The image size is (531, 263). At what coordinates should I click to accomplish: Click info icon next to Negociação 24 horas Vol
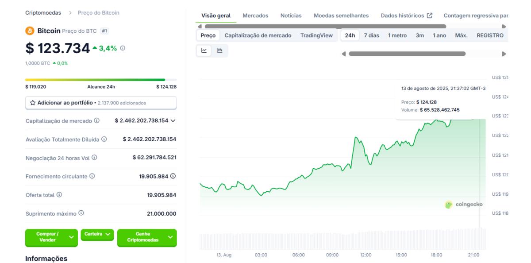[94, 158]
